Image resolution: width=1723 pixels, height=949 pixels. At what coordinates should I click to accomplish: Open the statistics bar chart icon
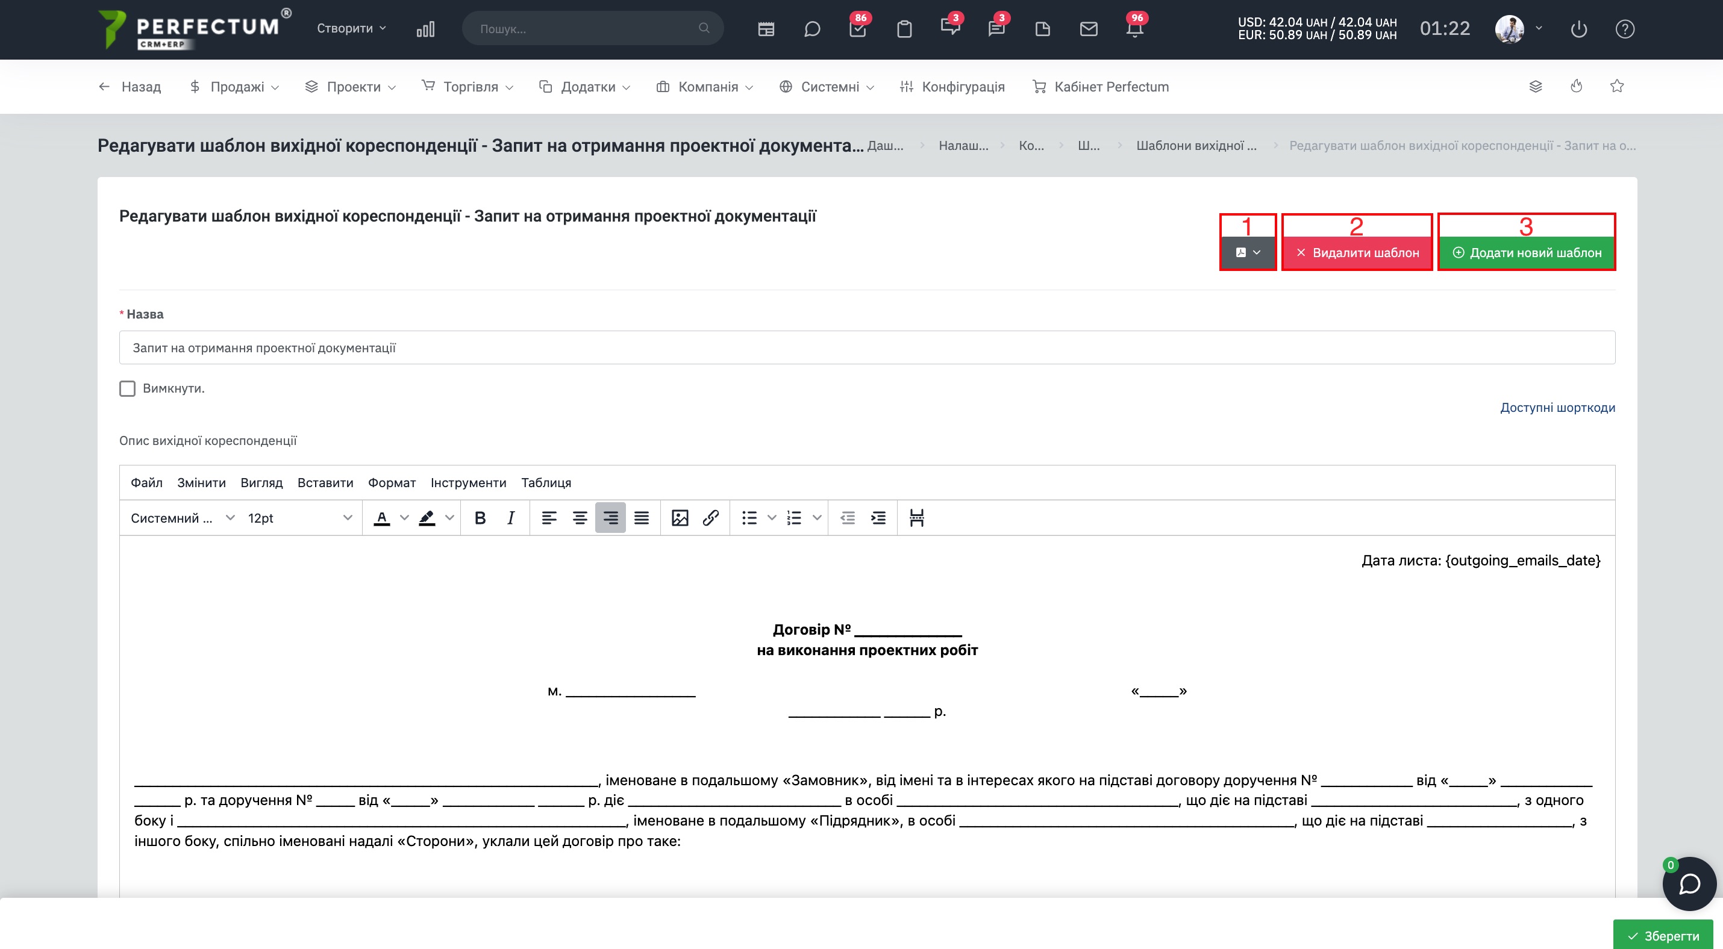pos(425,29)
